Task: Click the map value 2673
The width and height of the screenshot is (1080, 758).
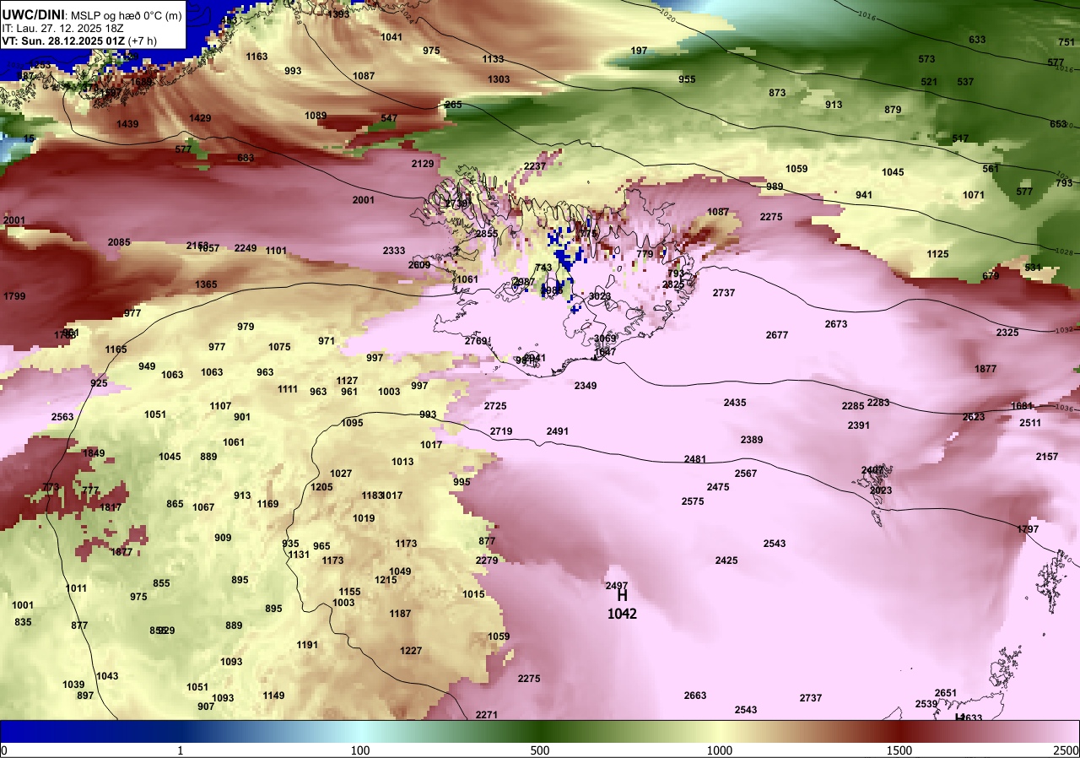Action: coord(836,324)
